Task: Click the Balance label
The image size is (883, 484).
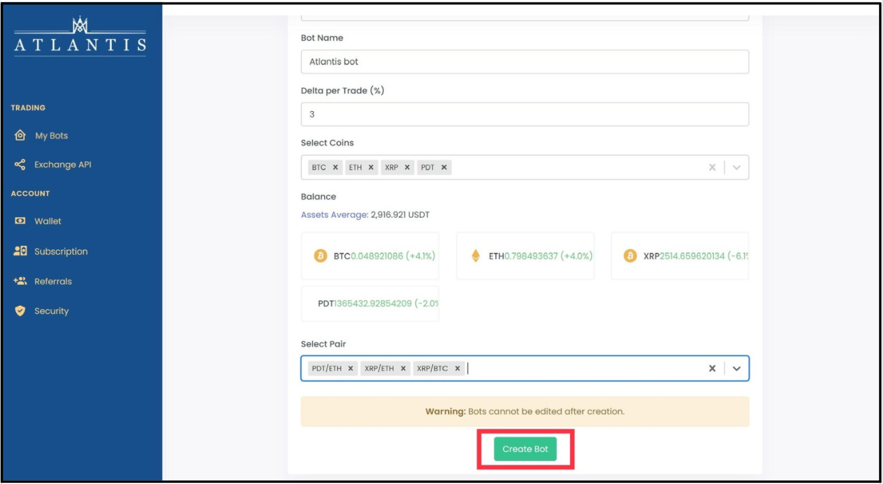Action: point(318,197)
